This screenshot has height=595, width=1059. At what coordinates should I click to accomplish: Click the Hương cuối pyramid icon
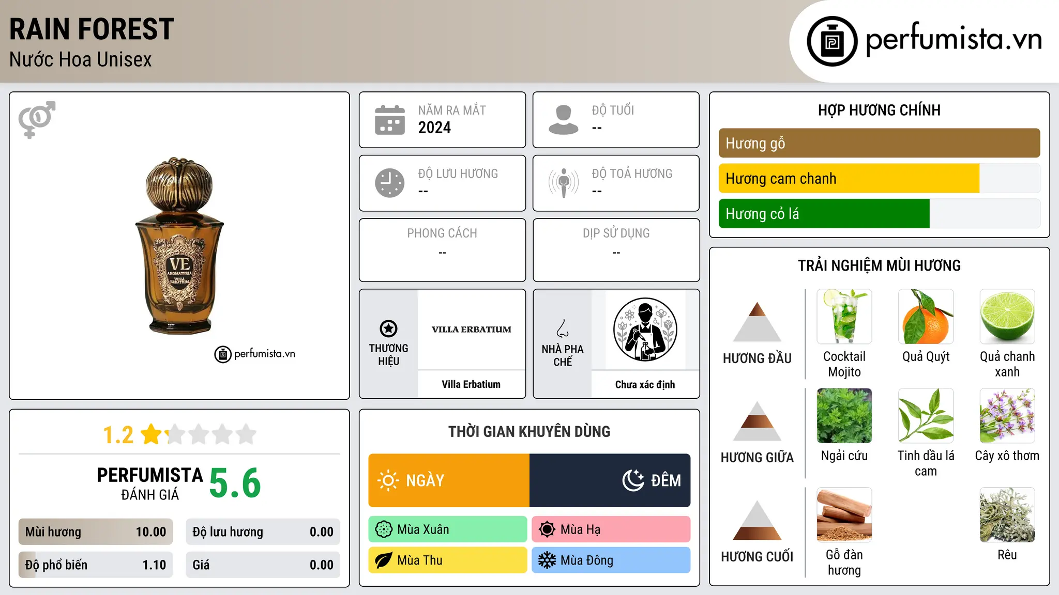coord(757,520)
